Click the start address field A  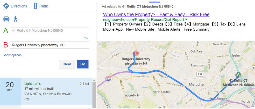click(x=49, y=31)
